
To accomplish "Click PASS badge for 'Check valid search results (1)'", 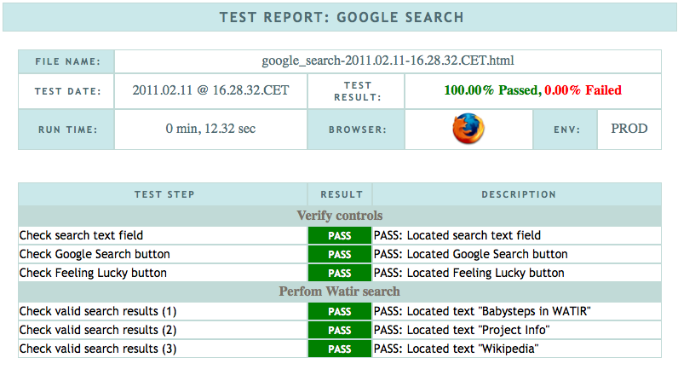I will [340, 311].
